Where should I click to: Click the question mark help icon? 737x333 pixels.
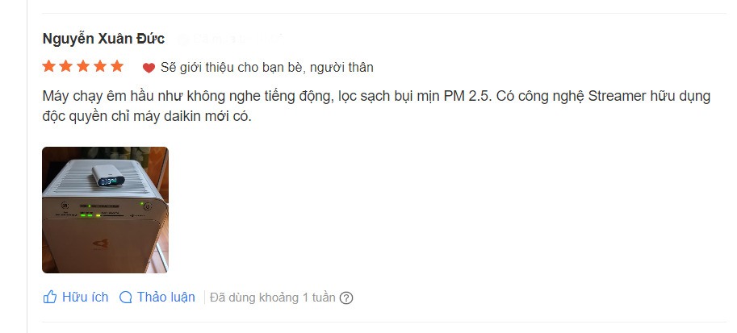pyautogui.click(x=346, y=298)
